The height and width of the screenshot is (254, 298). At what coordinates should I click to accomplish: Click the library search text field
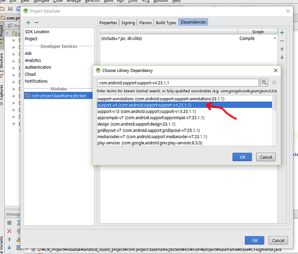(178, 83)
